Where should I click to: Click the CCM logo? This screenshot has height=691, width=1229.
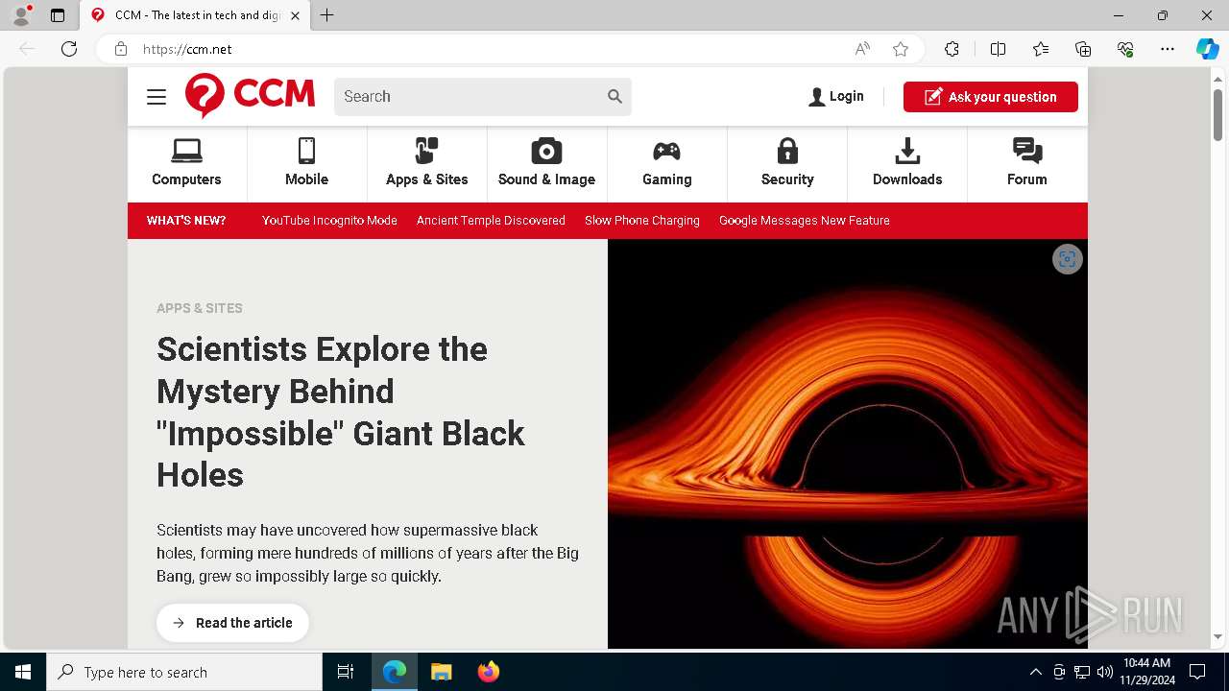(x=250, y=95)
